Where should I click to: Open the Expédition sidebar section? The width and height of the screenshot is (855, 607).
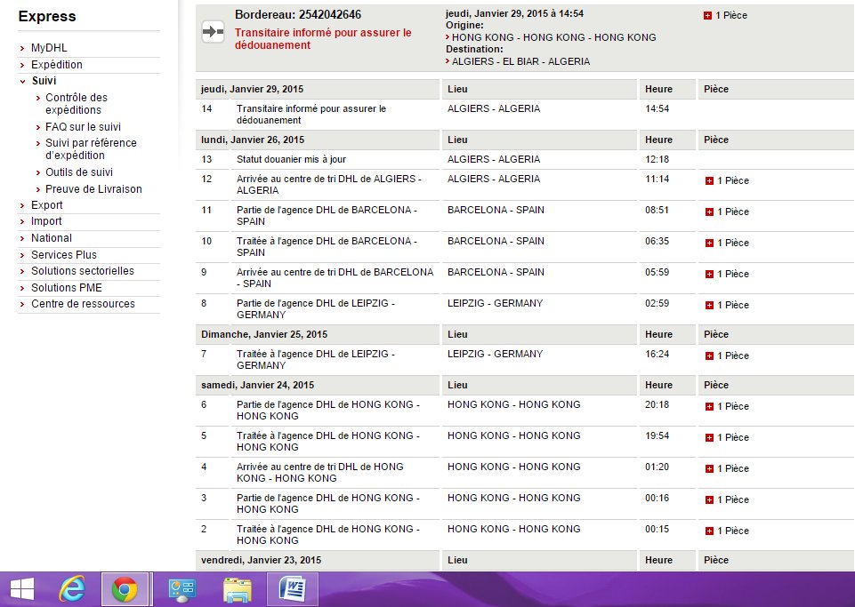point(57,64)
